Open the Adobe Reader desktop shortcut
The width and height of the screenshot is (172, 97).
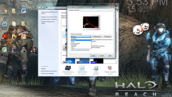5,37
